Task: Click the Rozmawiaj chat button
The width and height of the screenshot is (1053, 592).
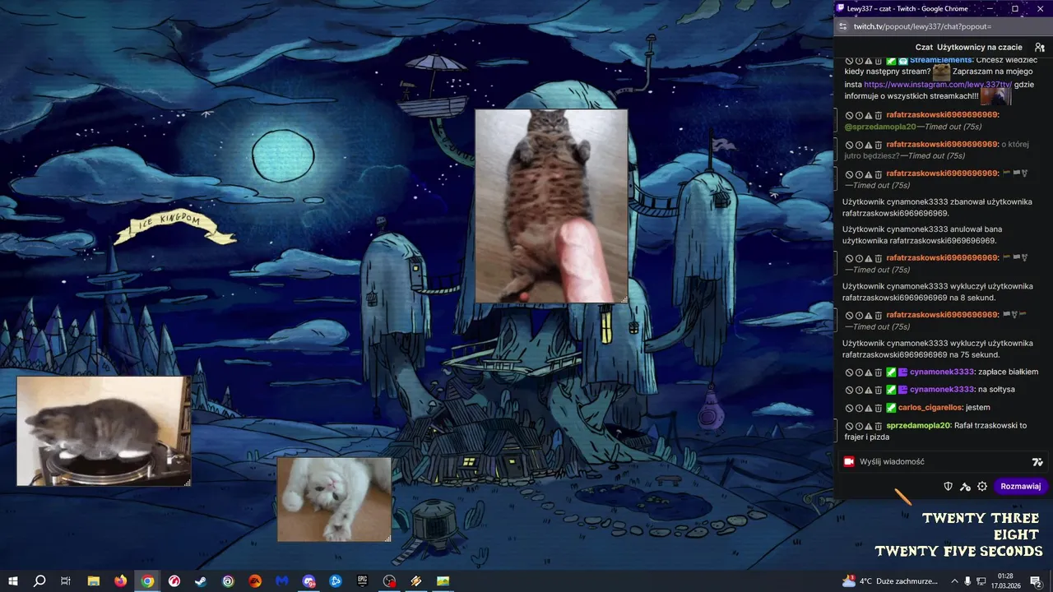Action: [1020, 487]
